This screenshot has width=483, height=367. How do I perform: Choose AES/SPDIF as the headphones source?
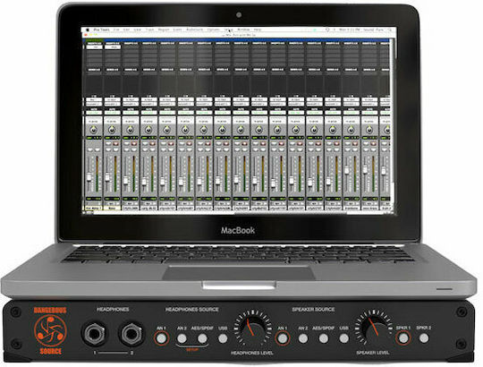point(202,338)
